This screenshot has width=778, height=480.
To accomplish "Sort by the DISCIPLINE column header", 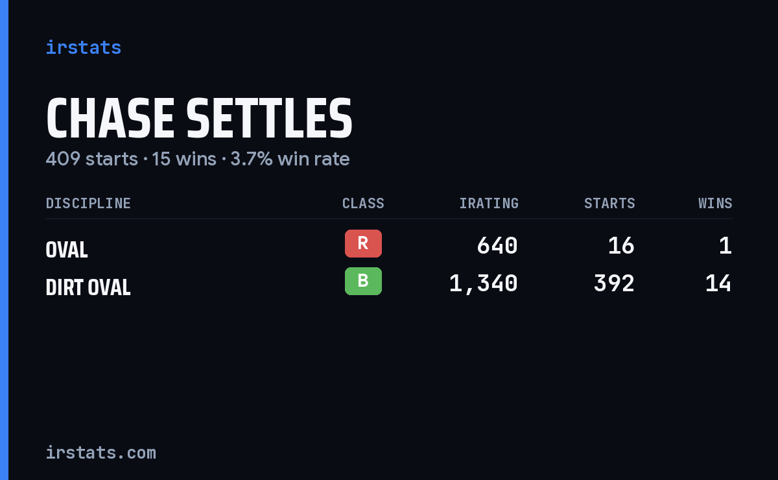I will point(88,203).
